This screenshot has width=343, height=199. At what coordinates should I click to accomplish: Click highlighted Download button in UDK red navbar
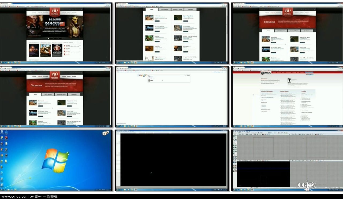coord(309,72)
